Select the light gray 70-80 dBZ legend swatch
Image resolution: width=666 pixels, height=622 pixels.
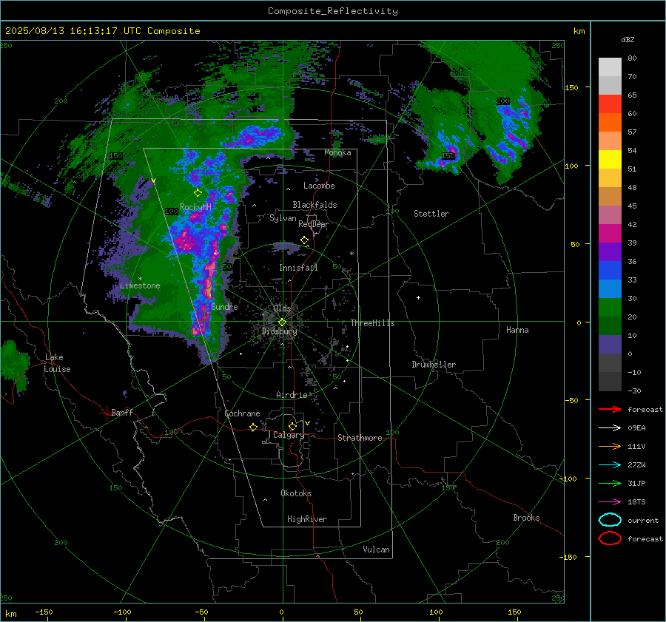610,67
